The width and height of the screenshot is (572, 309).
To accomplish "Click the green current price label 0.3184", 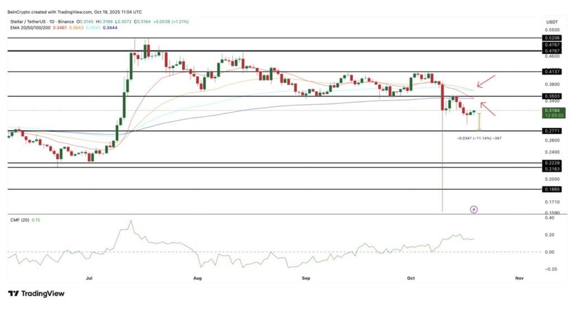I will [551, 111].
